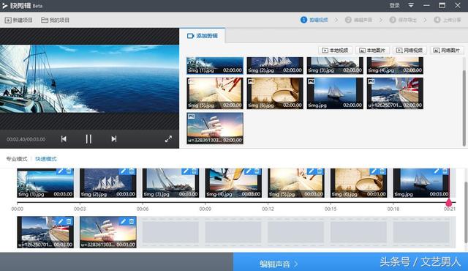Edit the timg (1).jpg timeline clip with pencil icon
The image size is (468, 271).
coord(61,171)
